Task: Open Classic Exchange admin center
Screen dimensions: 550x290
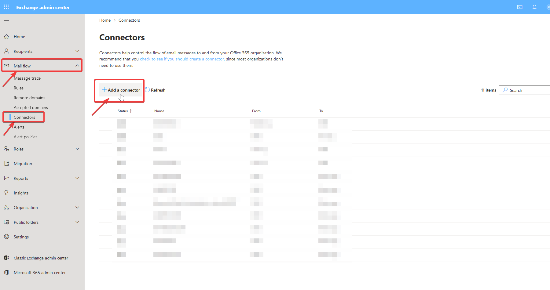Action: 41,258
